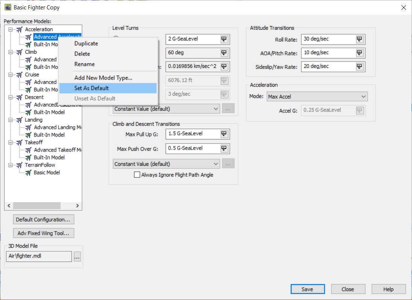
Task: Open Climb and Descent Constant Value dropdown
Action: click(x=166, y=164)
